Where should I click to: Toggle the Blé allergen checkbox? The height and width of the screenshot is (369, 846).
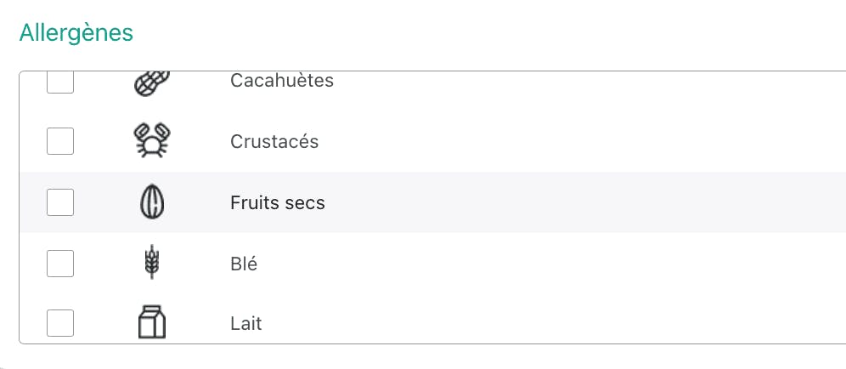coord(60,264)
